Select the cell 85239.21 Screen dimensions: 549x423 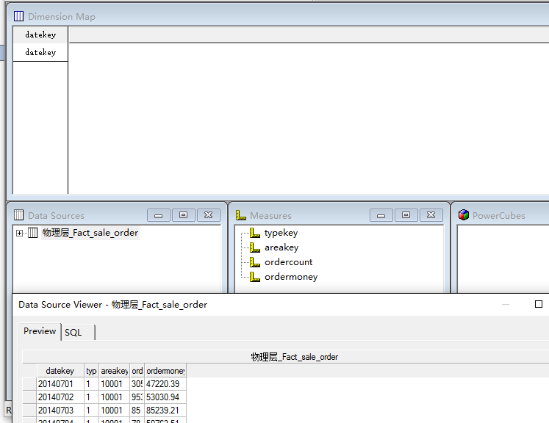tap(165, 410)
